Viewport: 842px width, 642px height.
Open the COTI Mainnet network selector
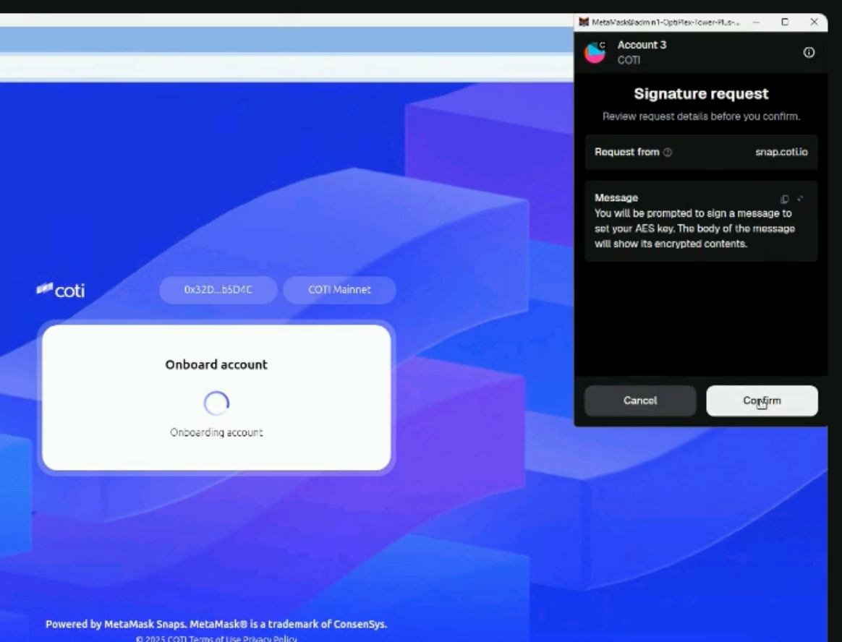click(x=339, y=290)
